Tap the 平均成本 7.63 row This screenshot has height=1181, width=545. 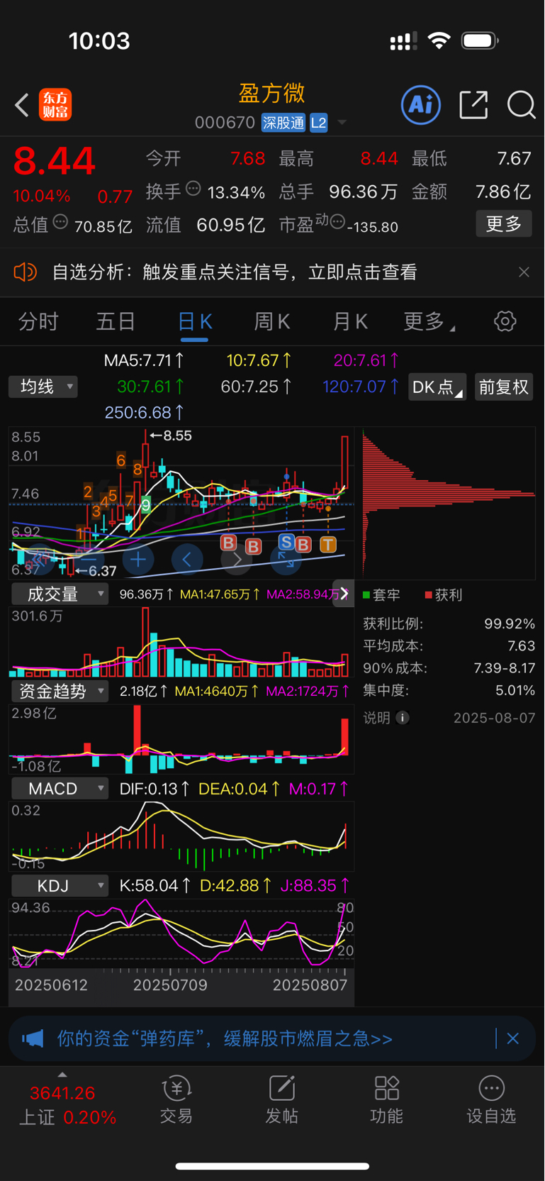(x=449, y=645)
